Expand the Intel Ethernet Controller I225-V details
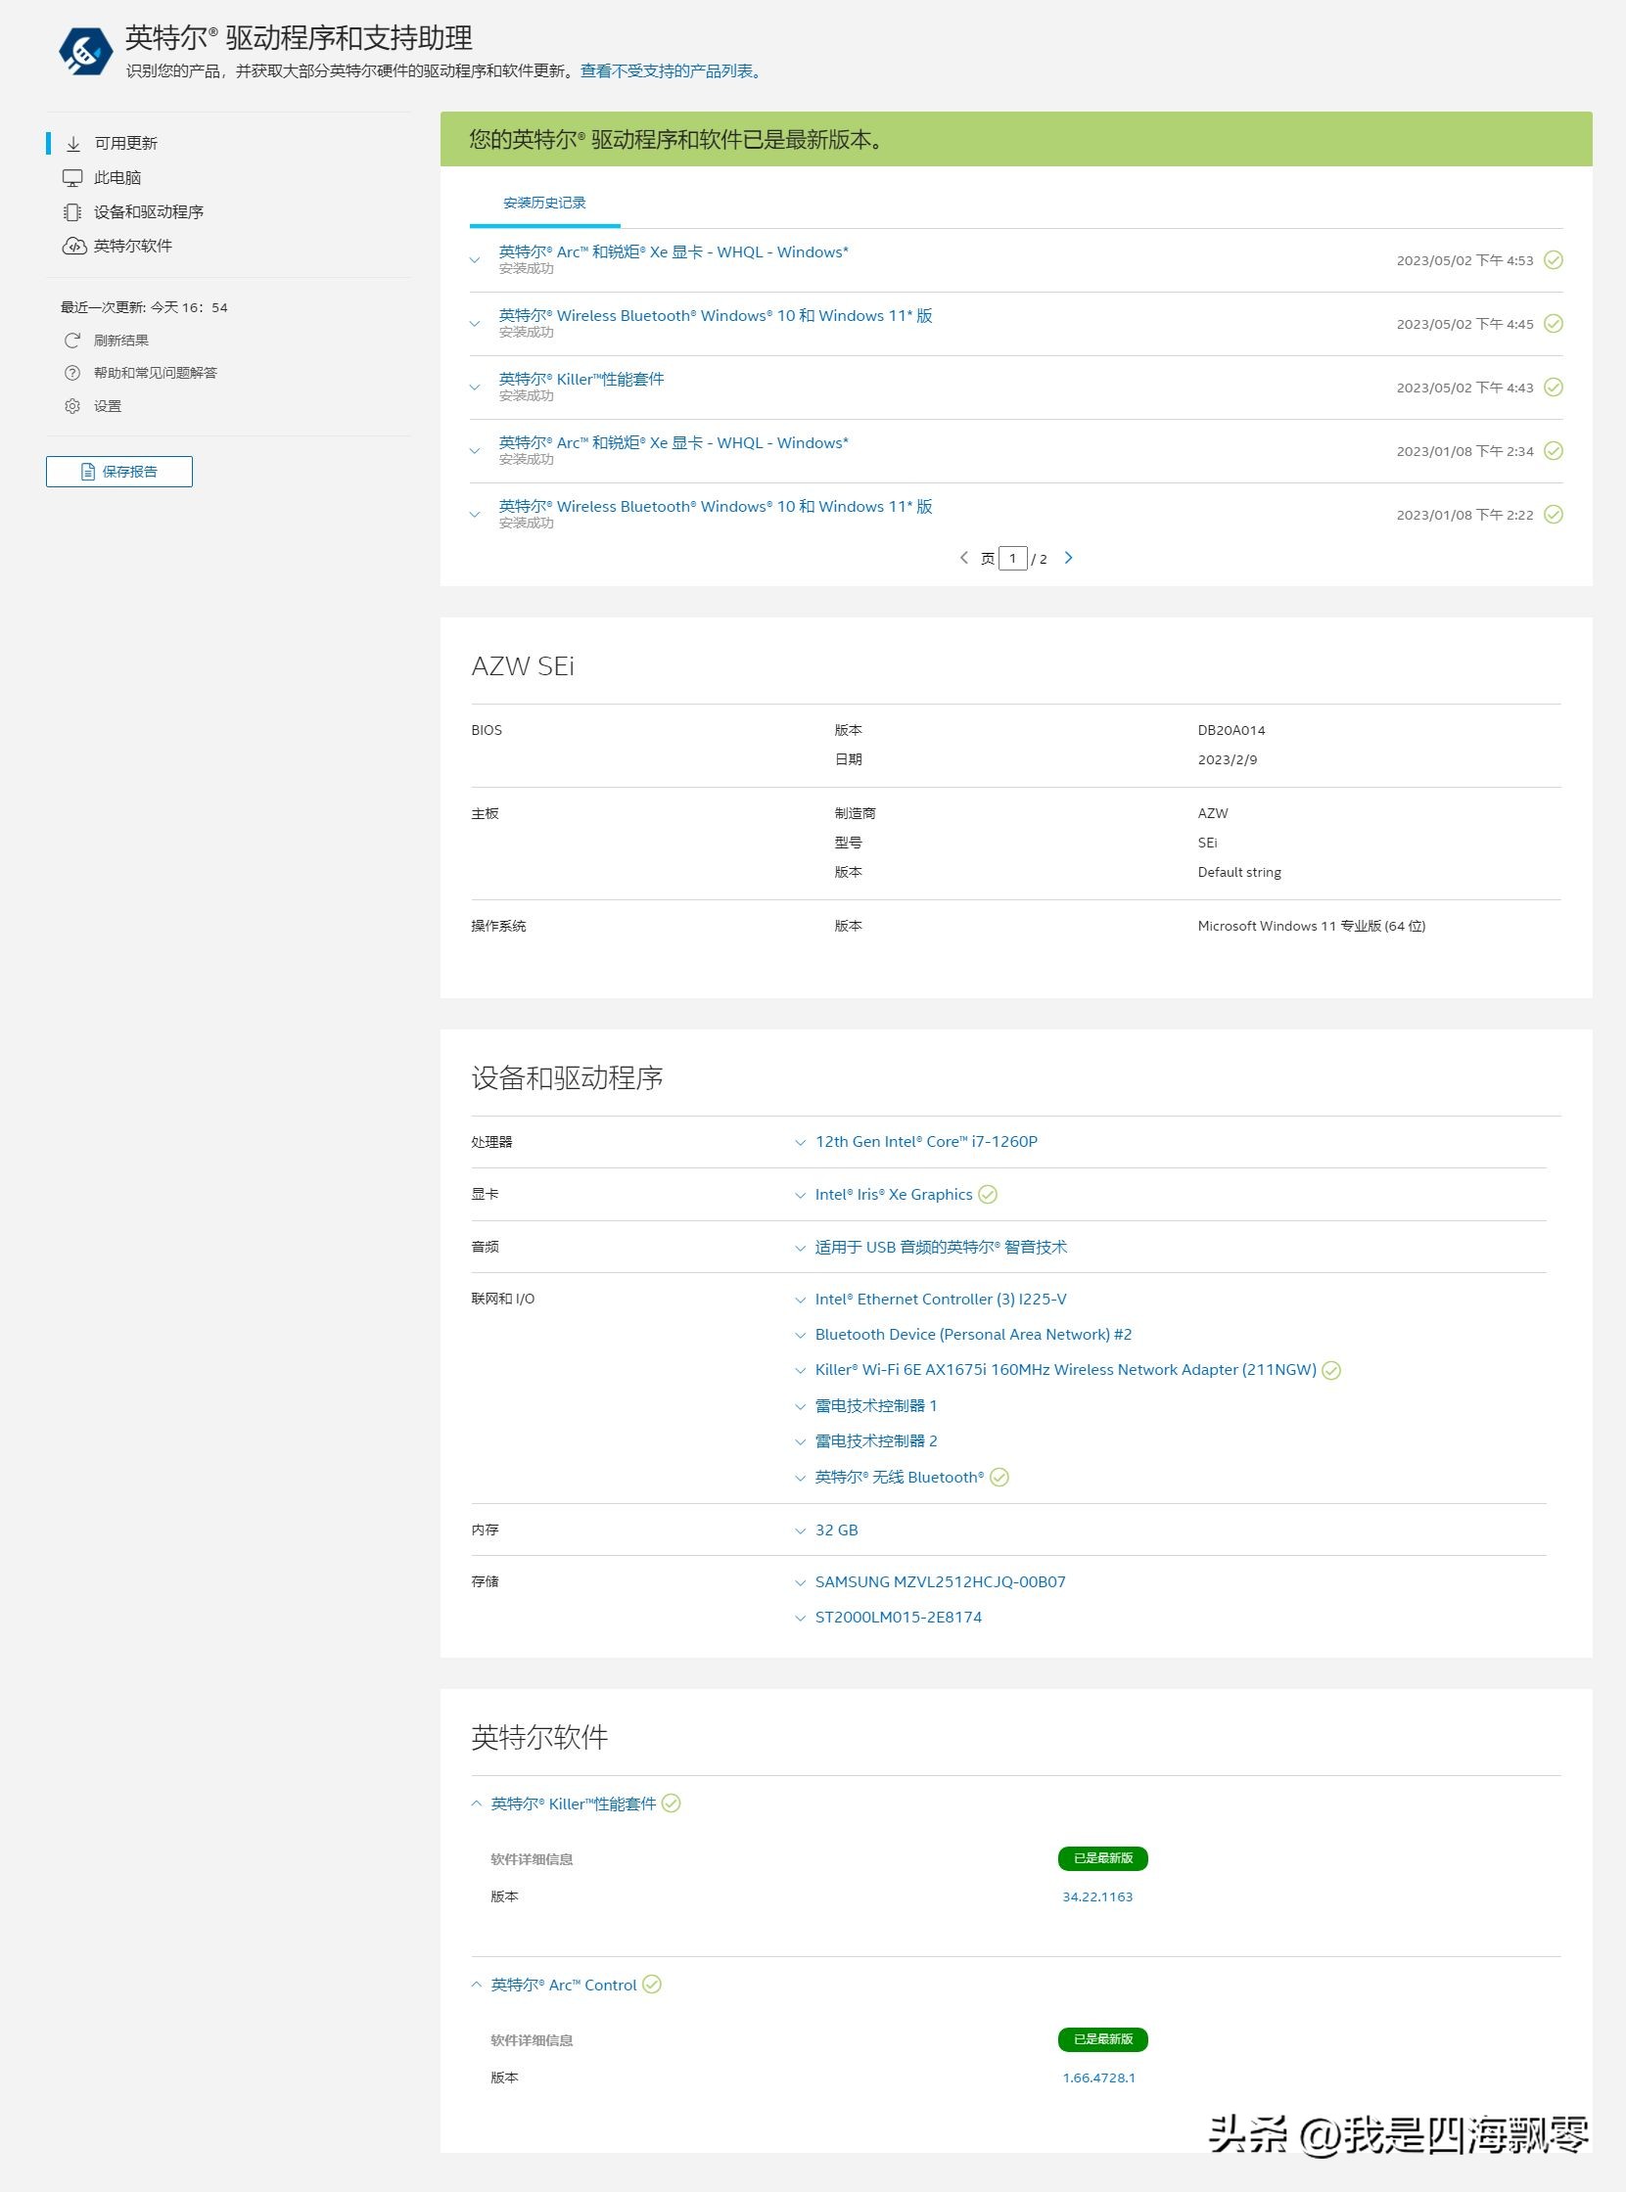 point(800,1301)
